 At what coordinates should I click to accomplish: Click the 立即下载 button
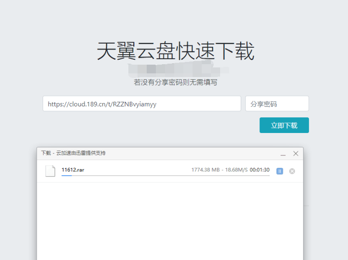tap(284, 125)
